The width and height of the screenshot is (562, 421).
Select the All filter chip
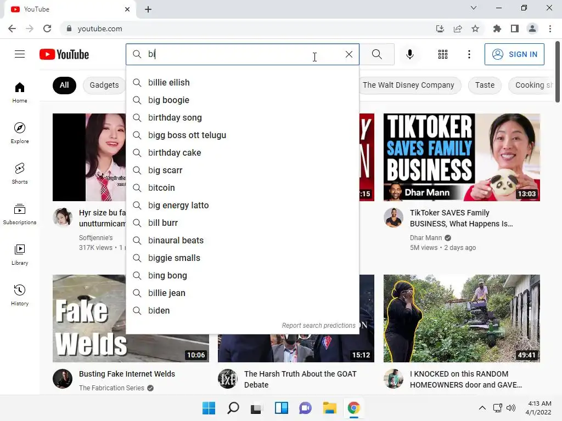coord(64,85)
